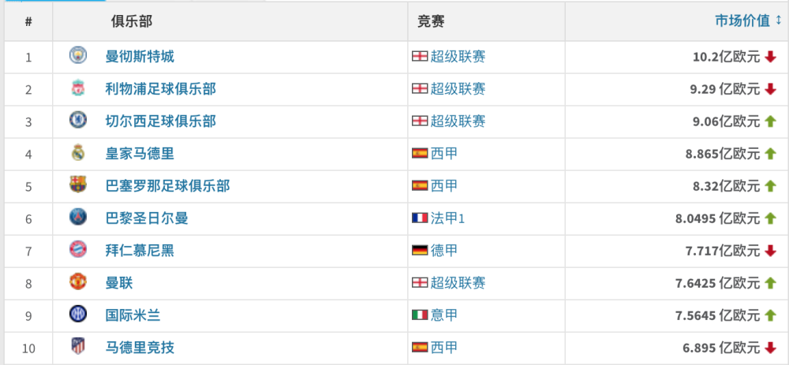Click the Manchester City club crest
Screen dimensions: 789x365
pyautogui.click(x=78, y=55)
